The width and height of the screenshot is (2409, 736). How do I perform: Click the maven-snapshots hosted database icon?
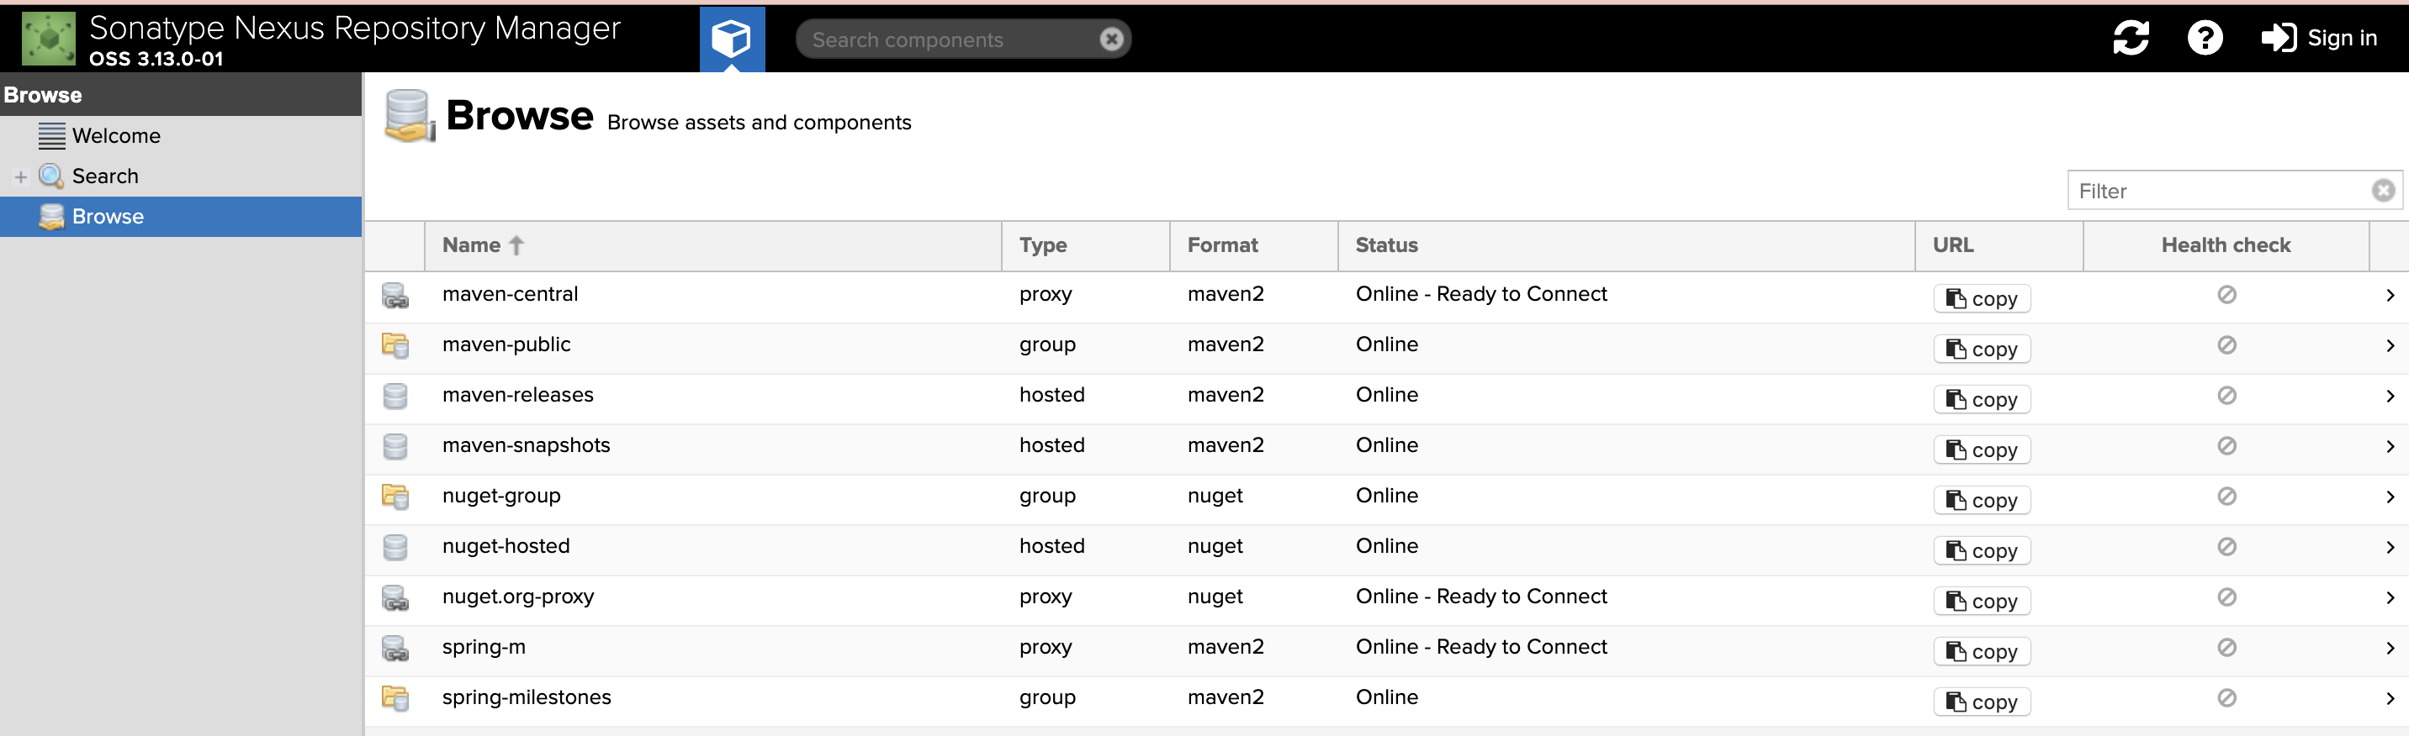tap(394, 446)
